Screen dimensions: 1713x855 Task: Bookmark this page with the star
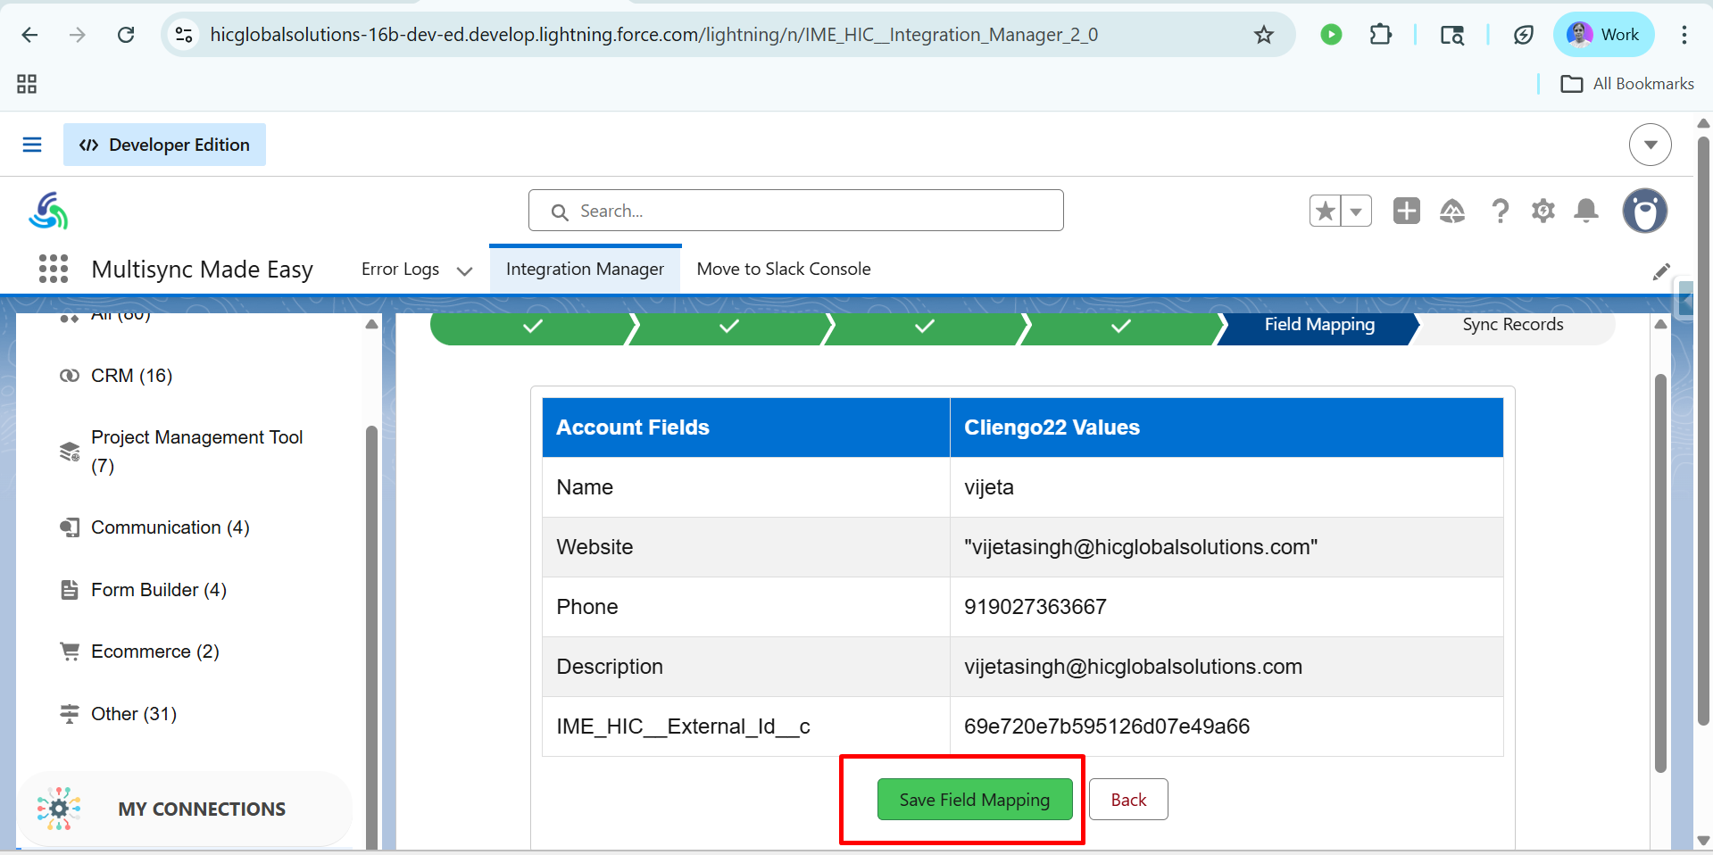click(x=1263, y=35)
